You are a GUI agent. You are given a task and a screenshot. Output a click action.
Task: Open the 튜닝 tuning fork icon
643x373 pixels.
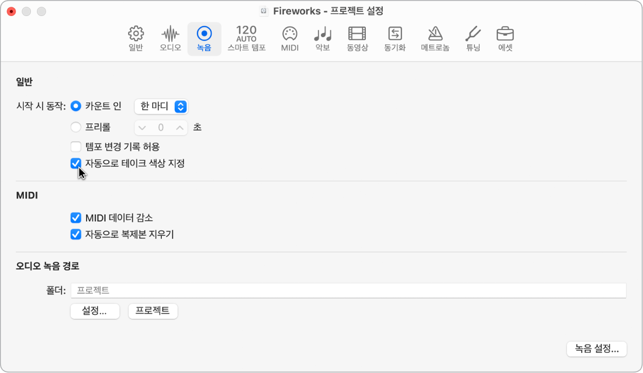click(472, 39)
